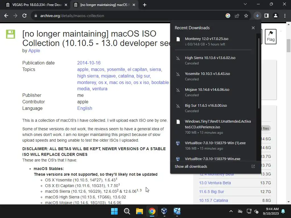Click the Apple author link

click(34, 51)
